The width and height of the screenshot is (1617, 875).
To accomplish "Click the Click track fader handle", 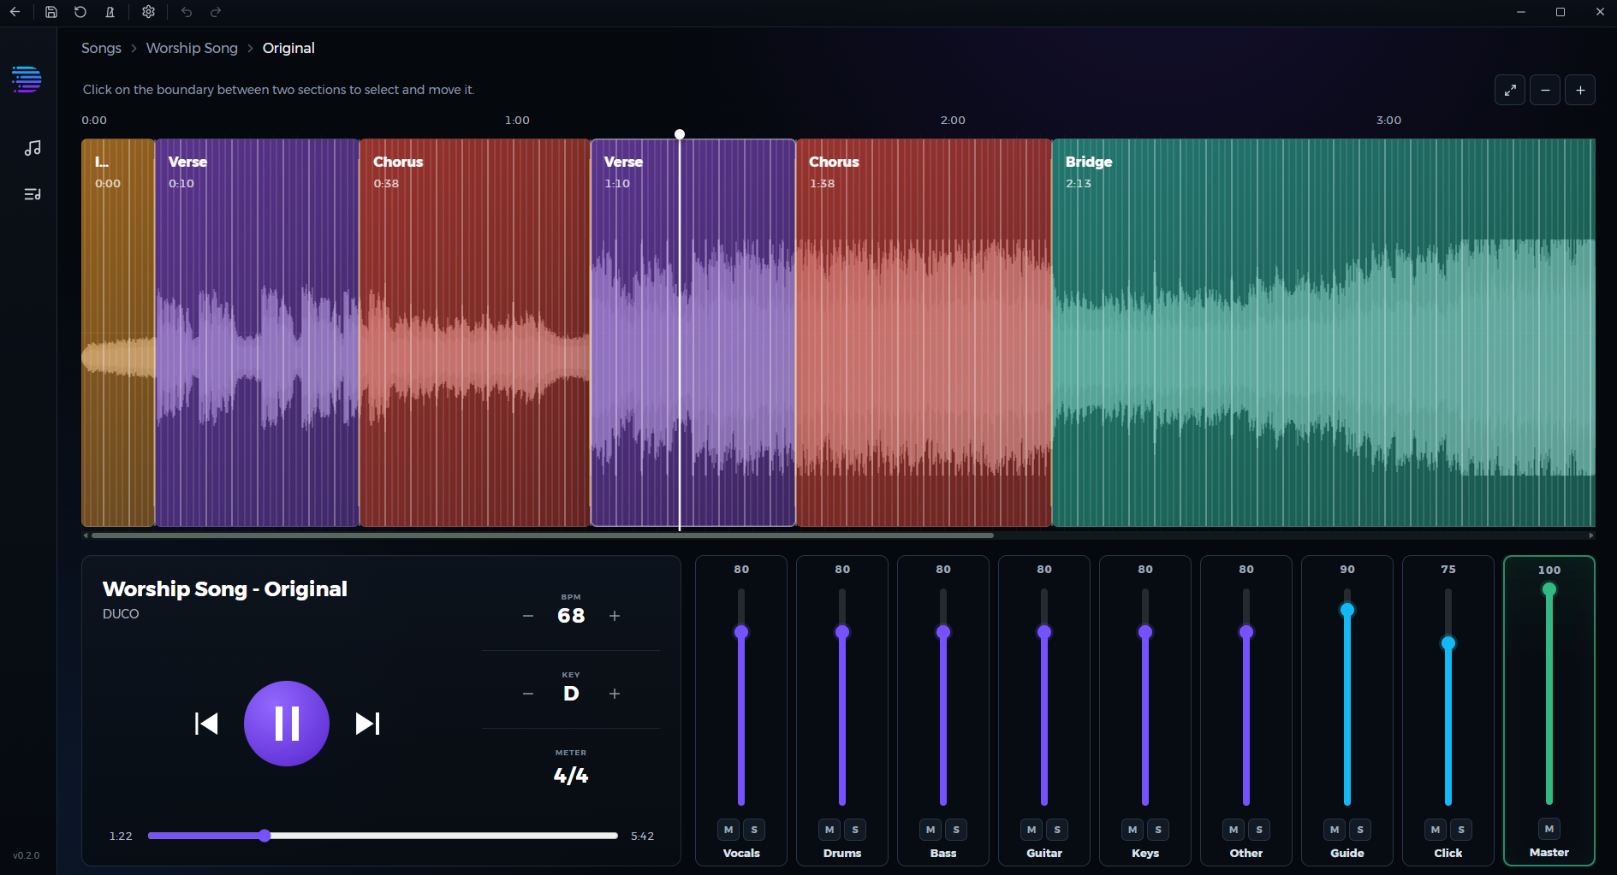I will coord(1448,643).
